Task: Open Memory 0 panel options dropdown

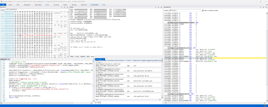Action: [x=62, y=8]
